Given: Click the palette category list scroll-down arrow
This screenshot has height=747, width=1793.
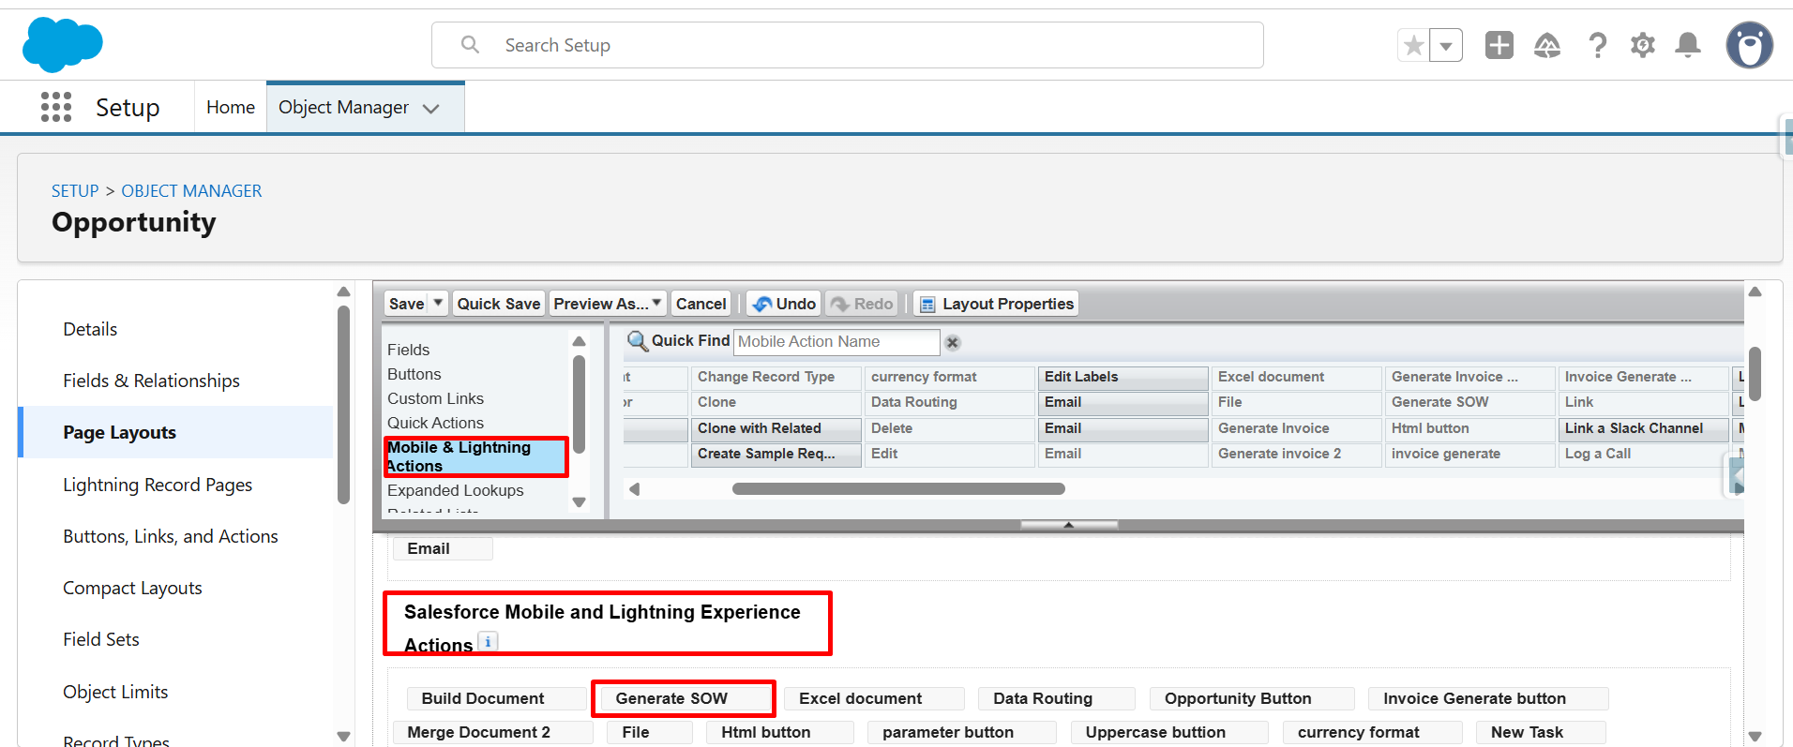Looking at the screenshot, I should (x=579, y=502).
